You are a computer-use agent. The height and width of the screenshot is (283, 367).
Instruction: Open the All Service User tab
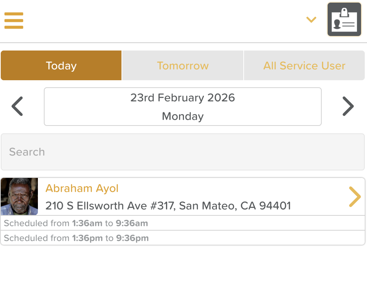(x=304, y=66)
